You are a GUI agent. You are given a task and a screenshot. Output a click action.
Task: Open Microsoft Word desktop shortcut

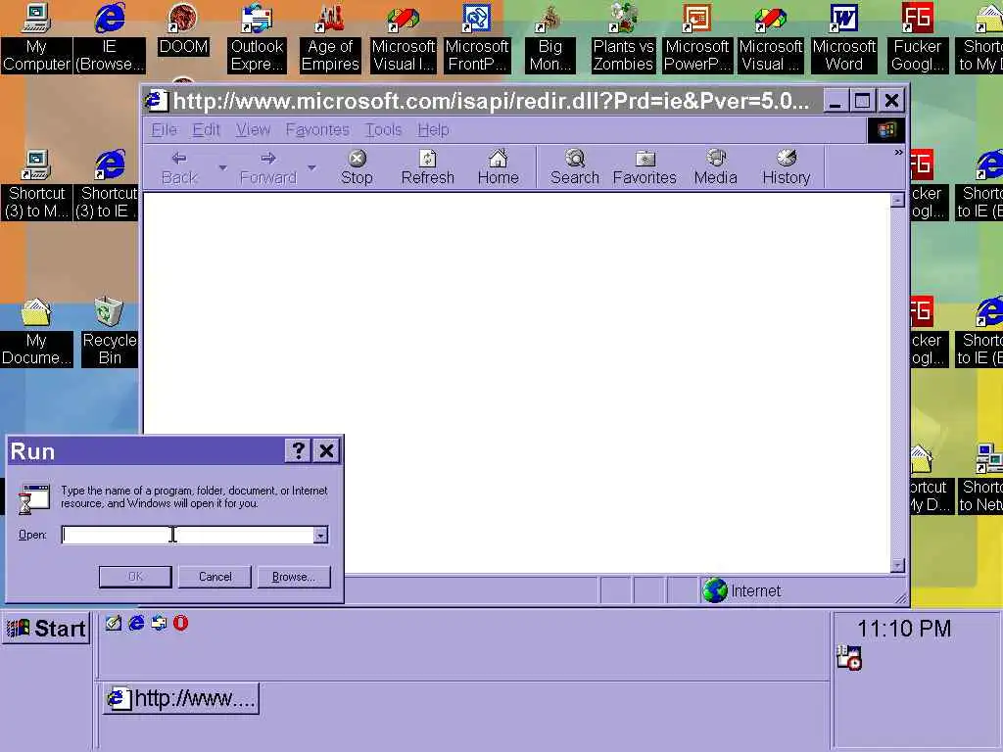843,37
